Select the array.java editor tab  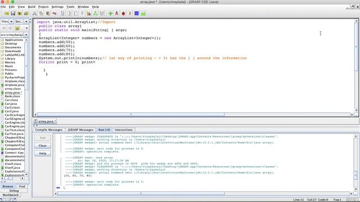click(x=45, y=121)
